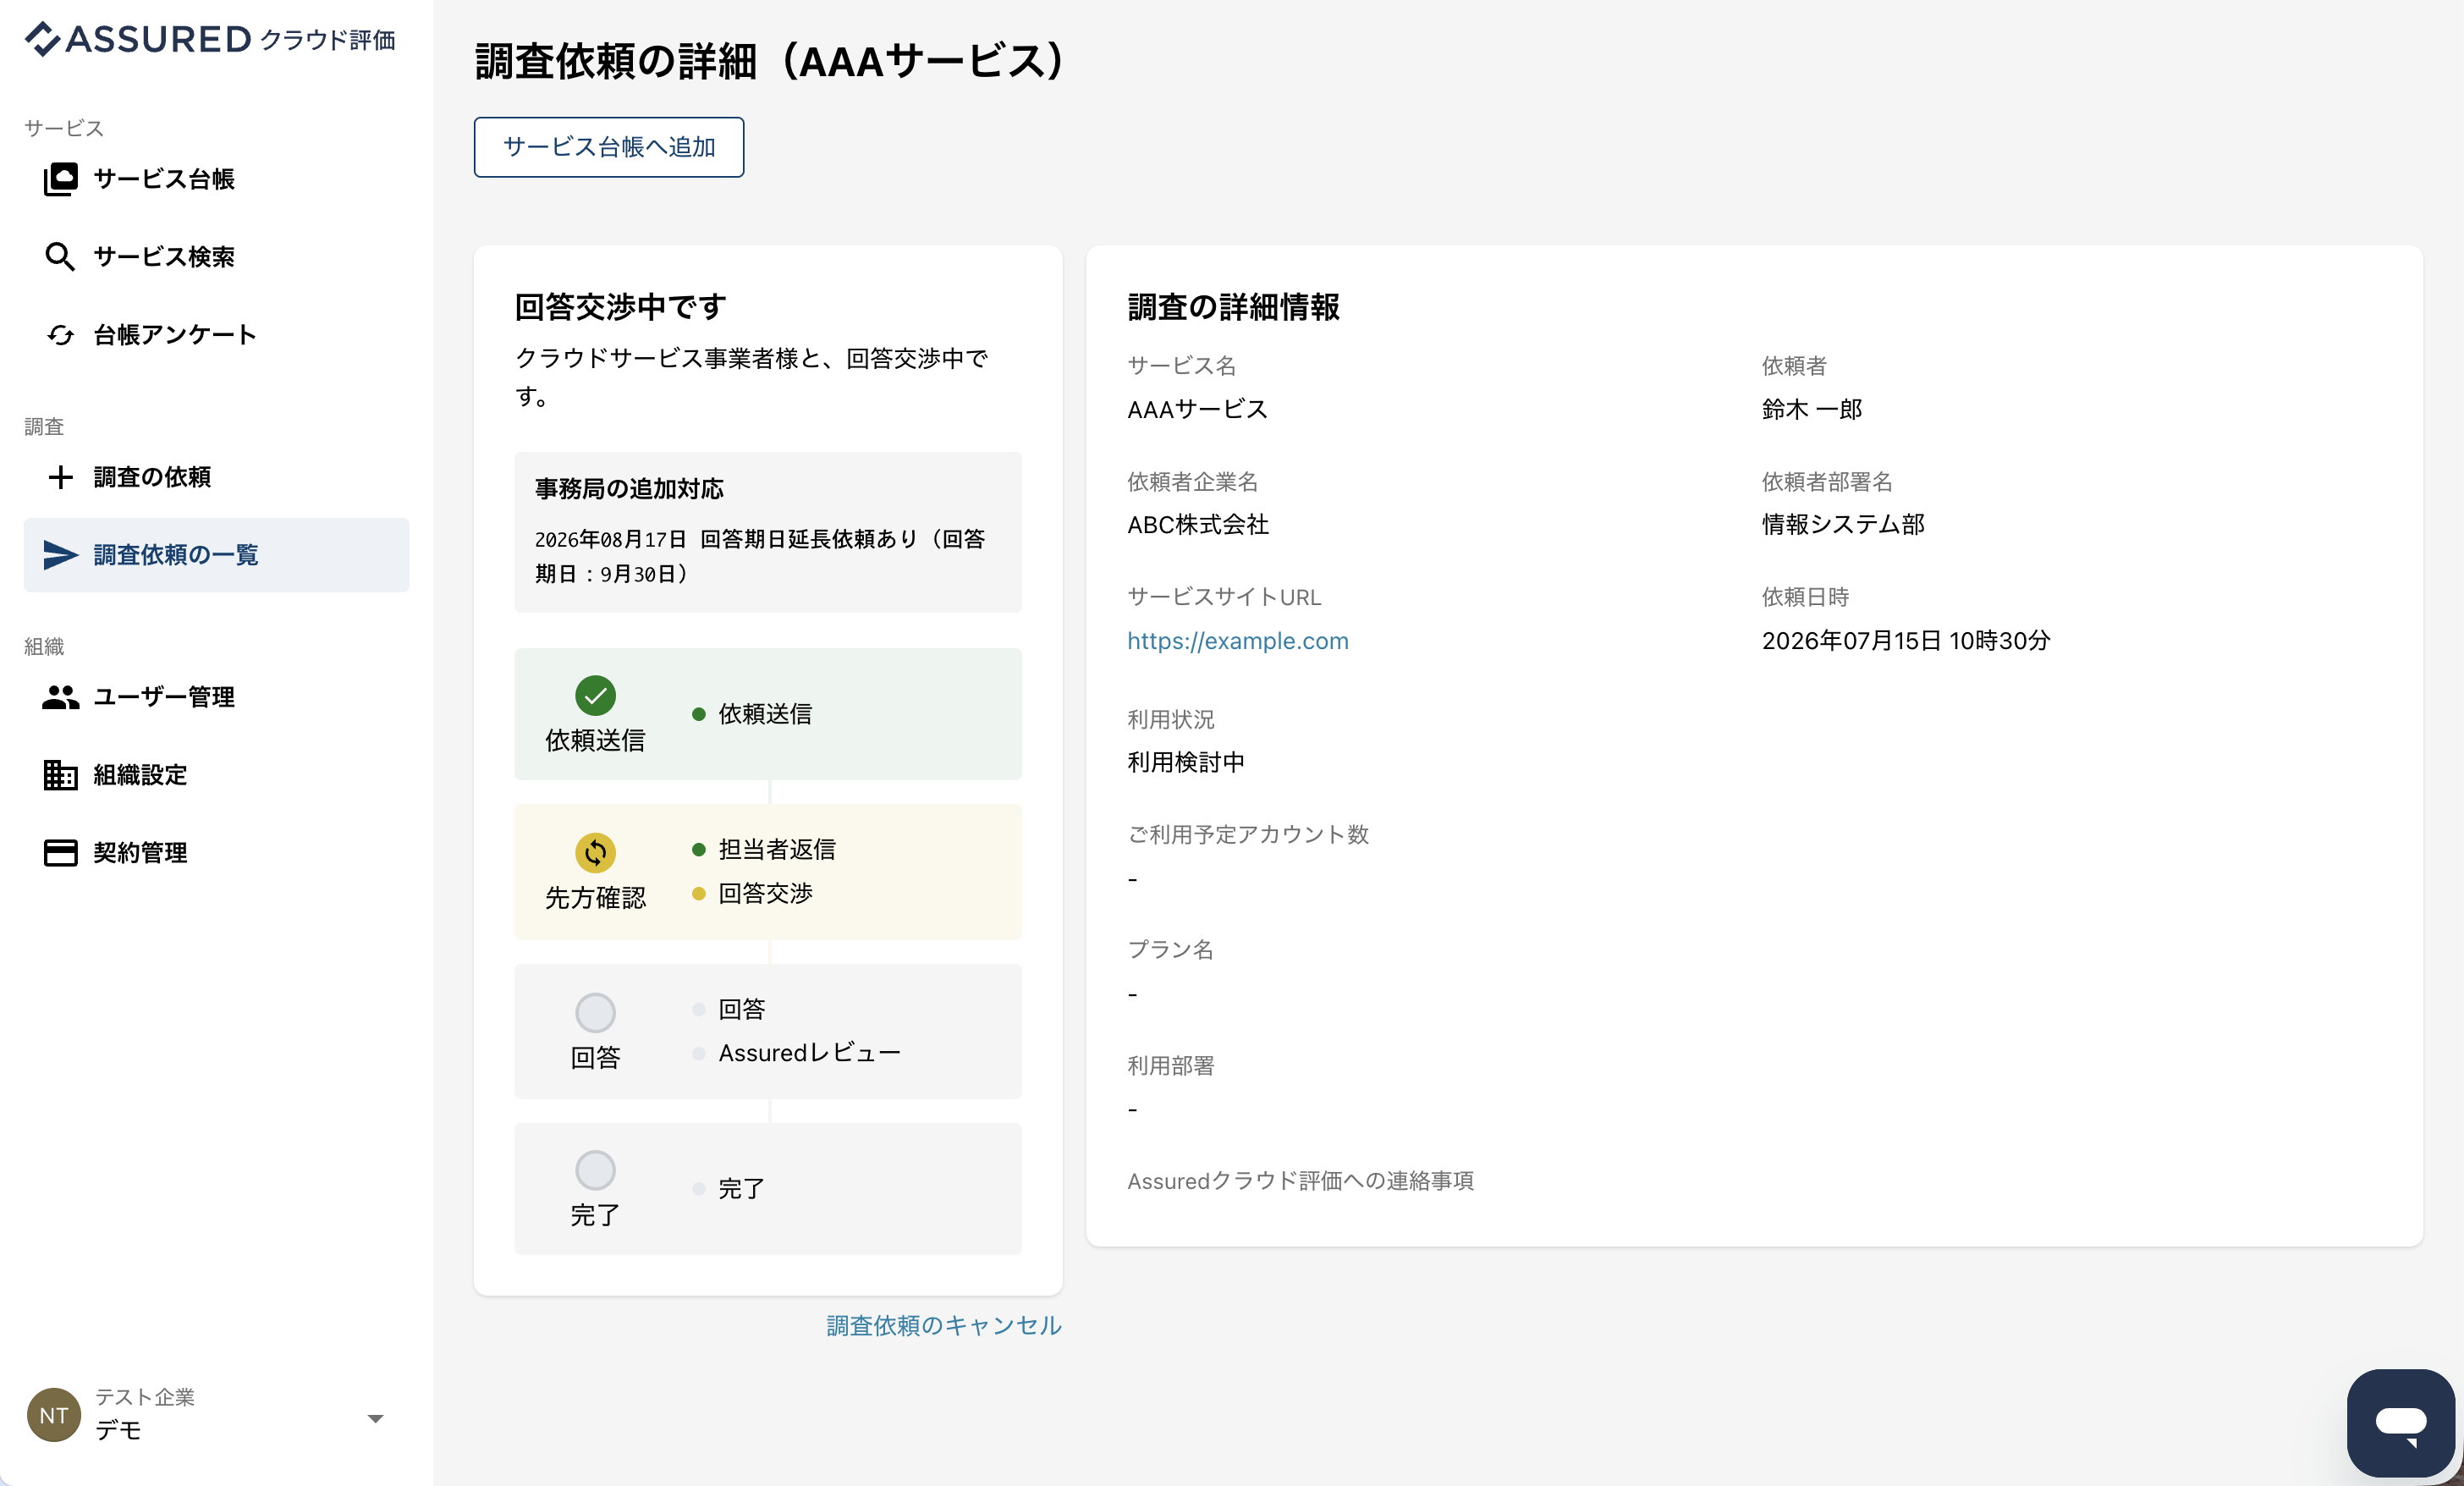This screenshot has width=2464, height=1486.
Task: Open the https://example.com link
Action: [1237, 641]
